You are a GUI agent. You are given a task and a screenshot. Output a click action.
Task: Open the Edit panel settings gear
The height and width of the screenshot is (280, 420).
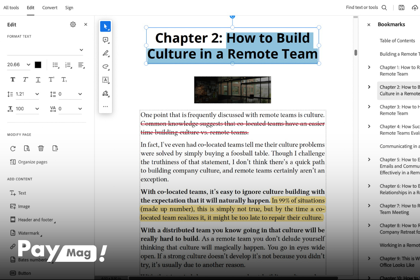[73, 24]
